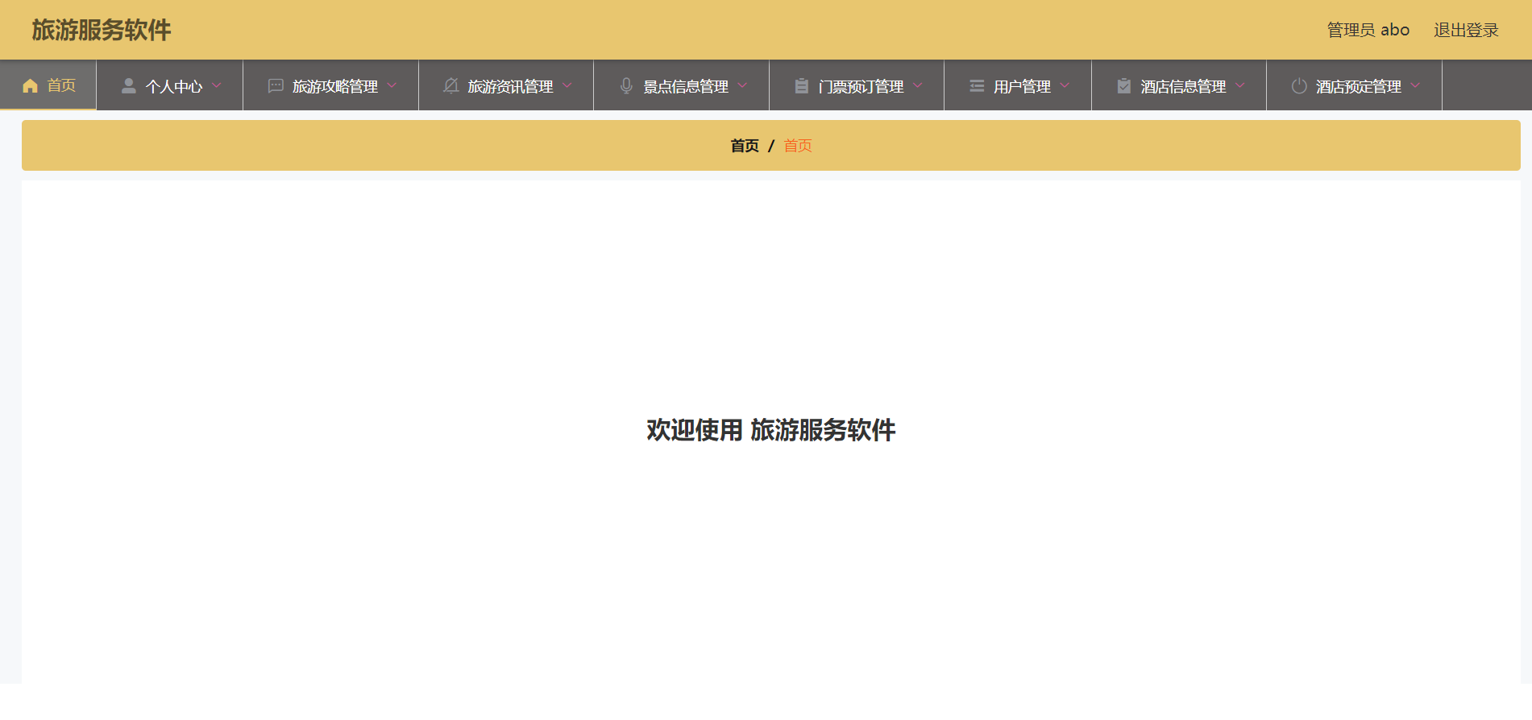
Task: Expand the 酒店预定管理 chevron arrow
Action: pos(1415,85)
